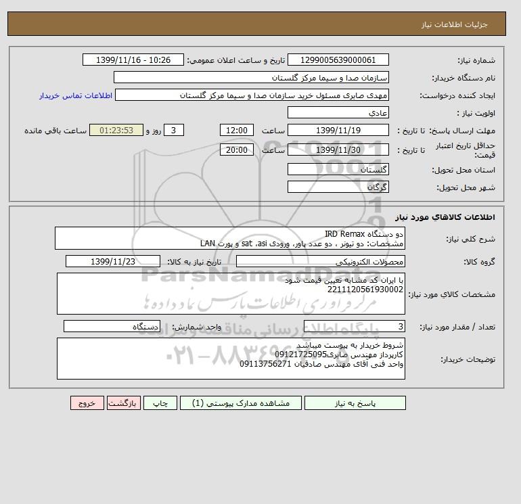Screen dimensions: 521x504
Task: Click phone number 09113756271 in notes
Action: (x=265, y=364)
